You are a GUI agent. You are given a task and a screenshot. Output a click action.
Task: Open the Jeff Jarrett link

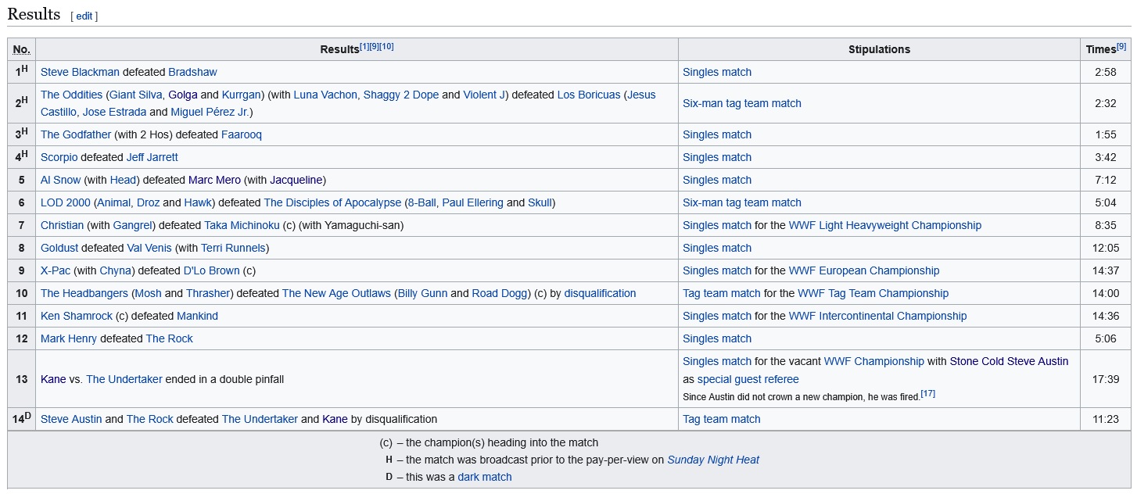[x=152, y=157]
